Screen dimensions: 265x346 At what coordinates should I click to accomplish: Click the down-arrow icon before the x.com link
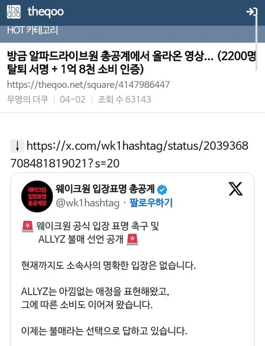point(17,146)
